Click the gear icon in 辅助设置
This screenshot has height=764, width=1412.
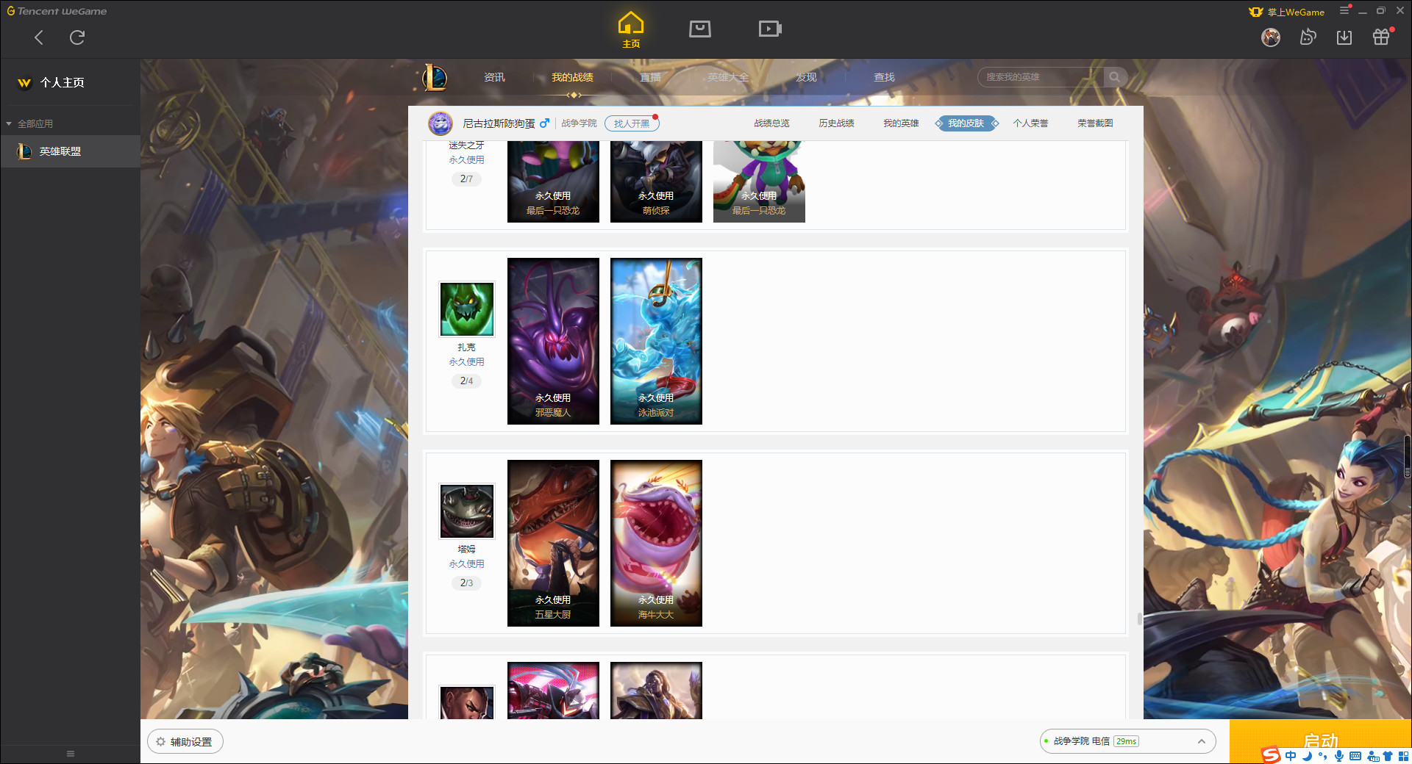click(x=160, y=742)
